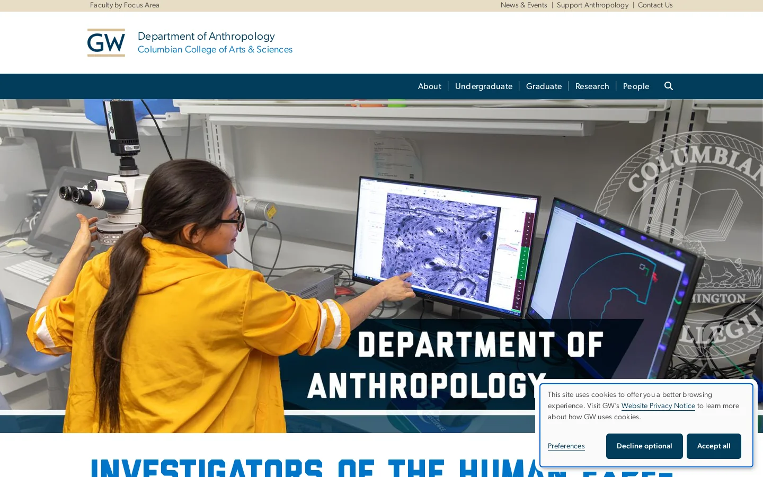Open the Research menu
763x477 pixels.
click(592, 86)
